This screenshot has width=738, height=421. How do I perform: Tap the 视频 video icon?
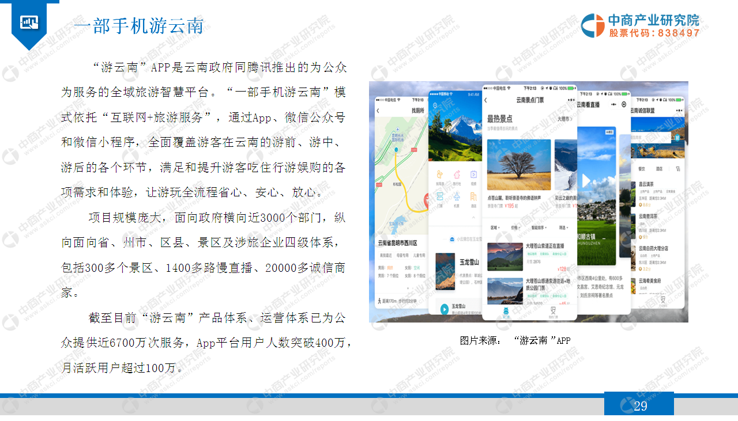point(473,175)
